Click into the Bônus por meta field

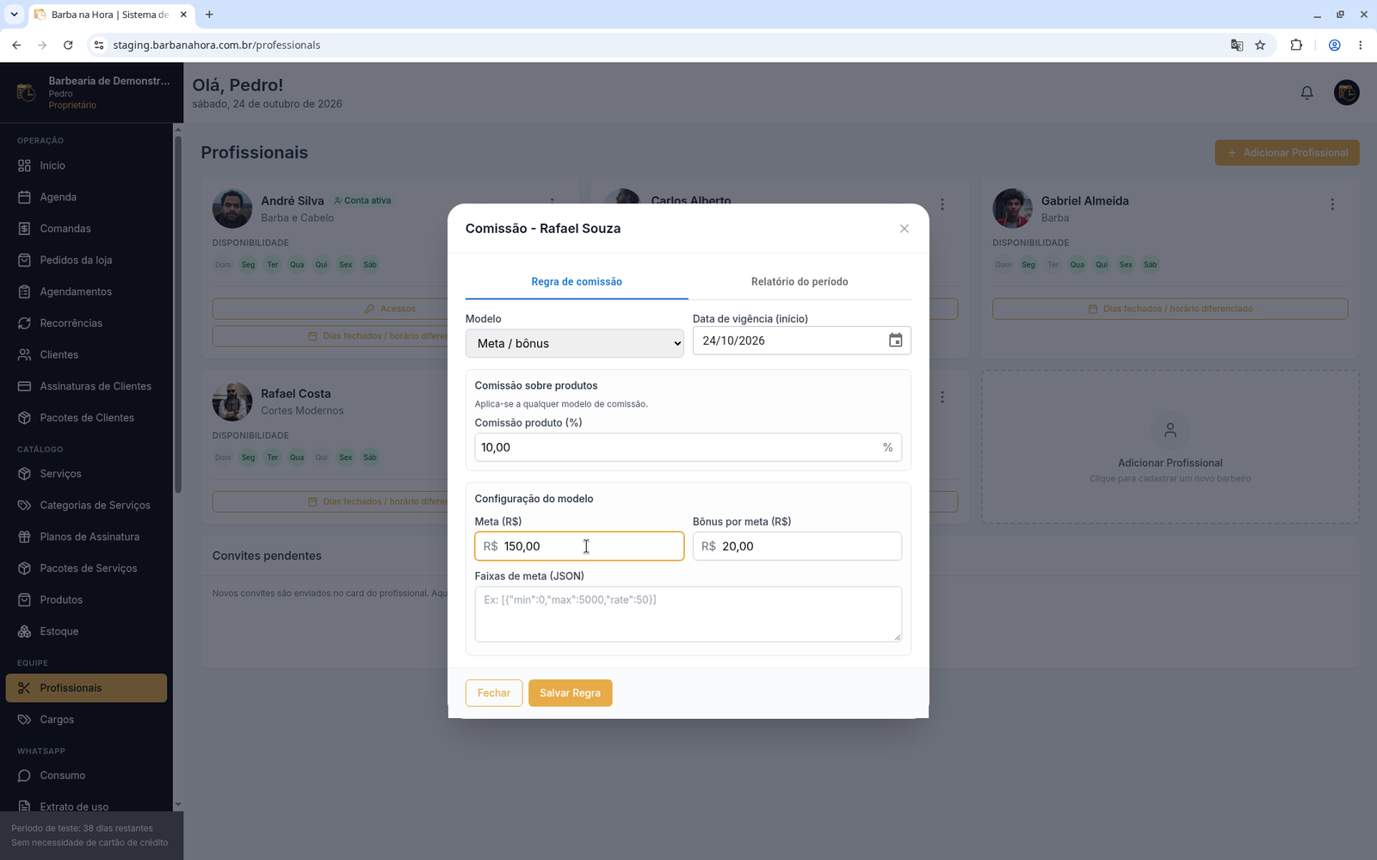797,546
